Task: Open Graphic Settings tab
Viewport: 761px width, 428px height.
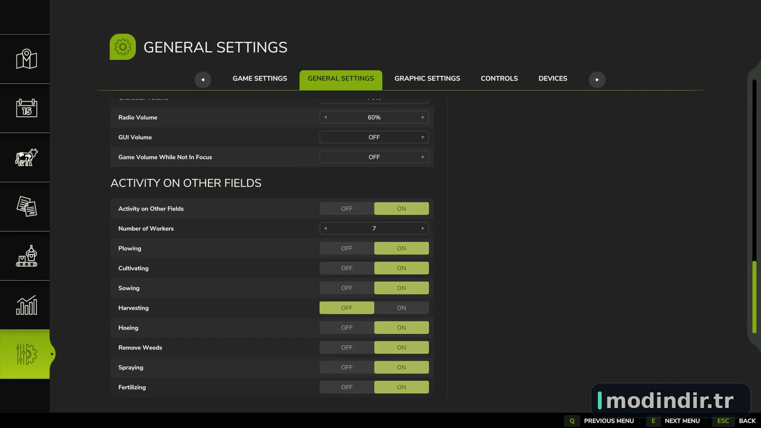Action: pyautogui.click(x=427, y=78)
